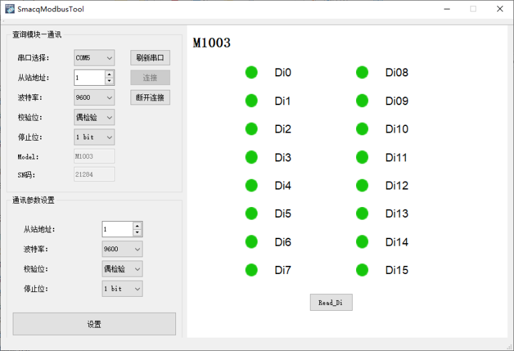Open the lower 9600 baud rate dropdown
514x351 pixels.
tap(122, 249)
